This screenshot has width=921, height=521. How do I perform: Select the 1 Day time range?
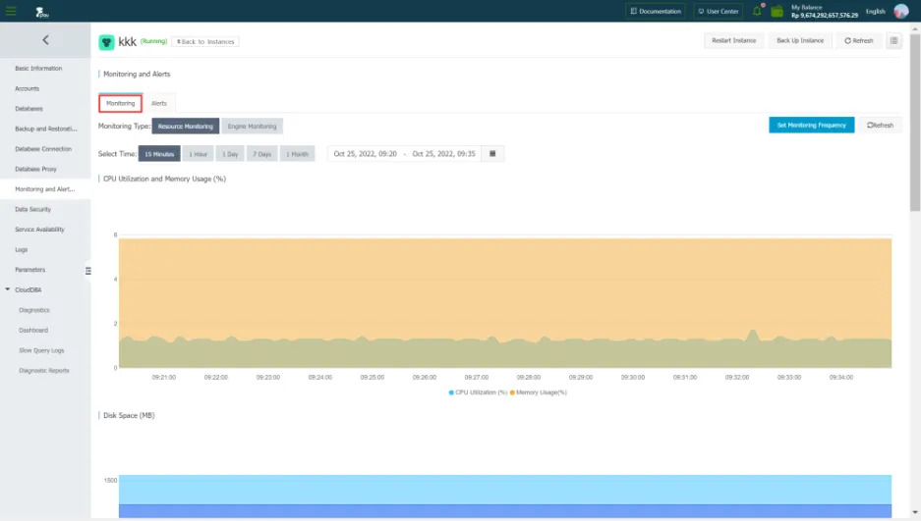[230, 154]
